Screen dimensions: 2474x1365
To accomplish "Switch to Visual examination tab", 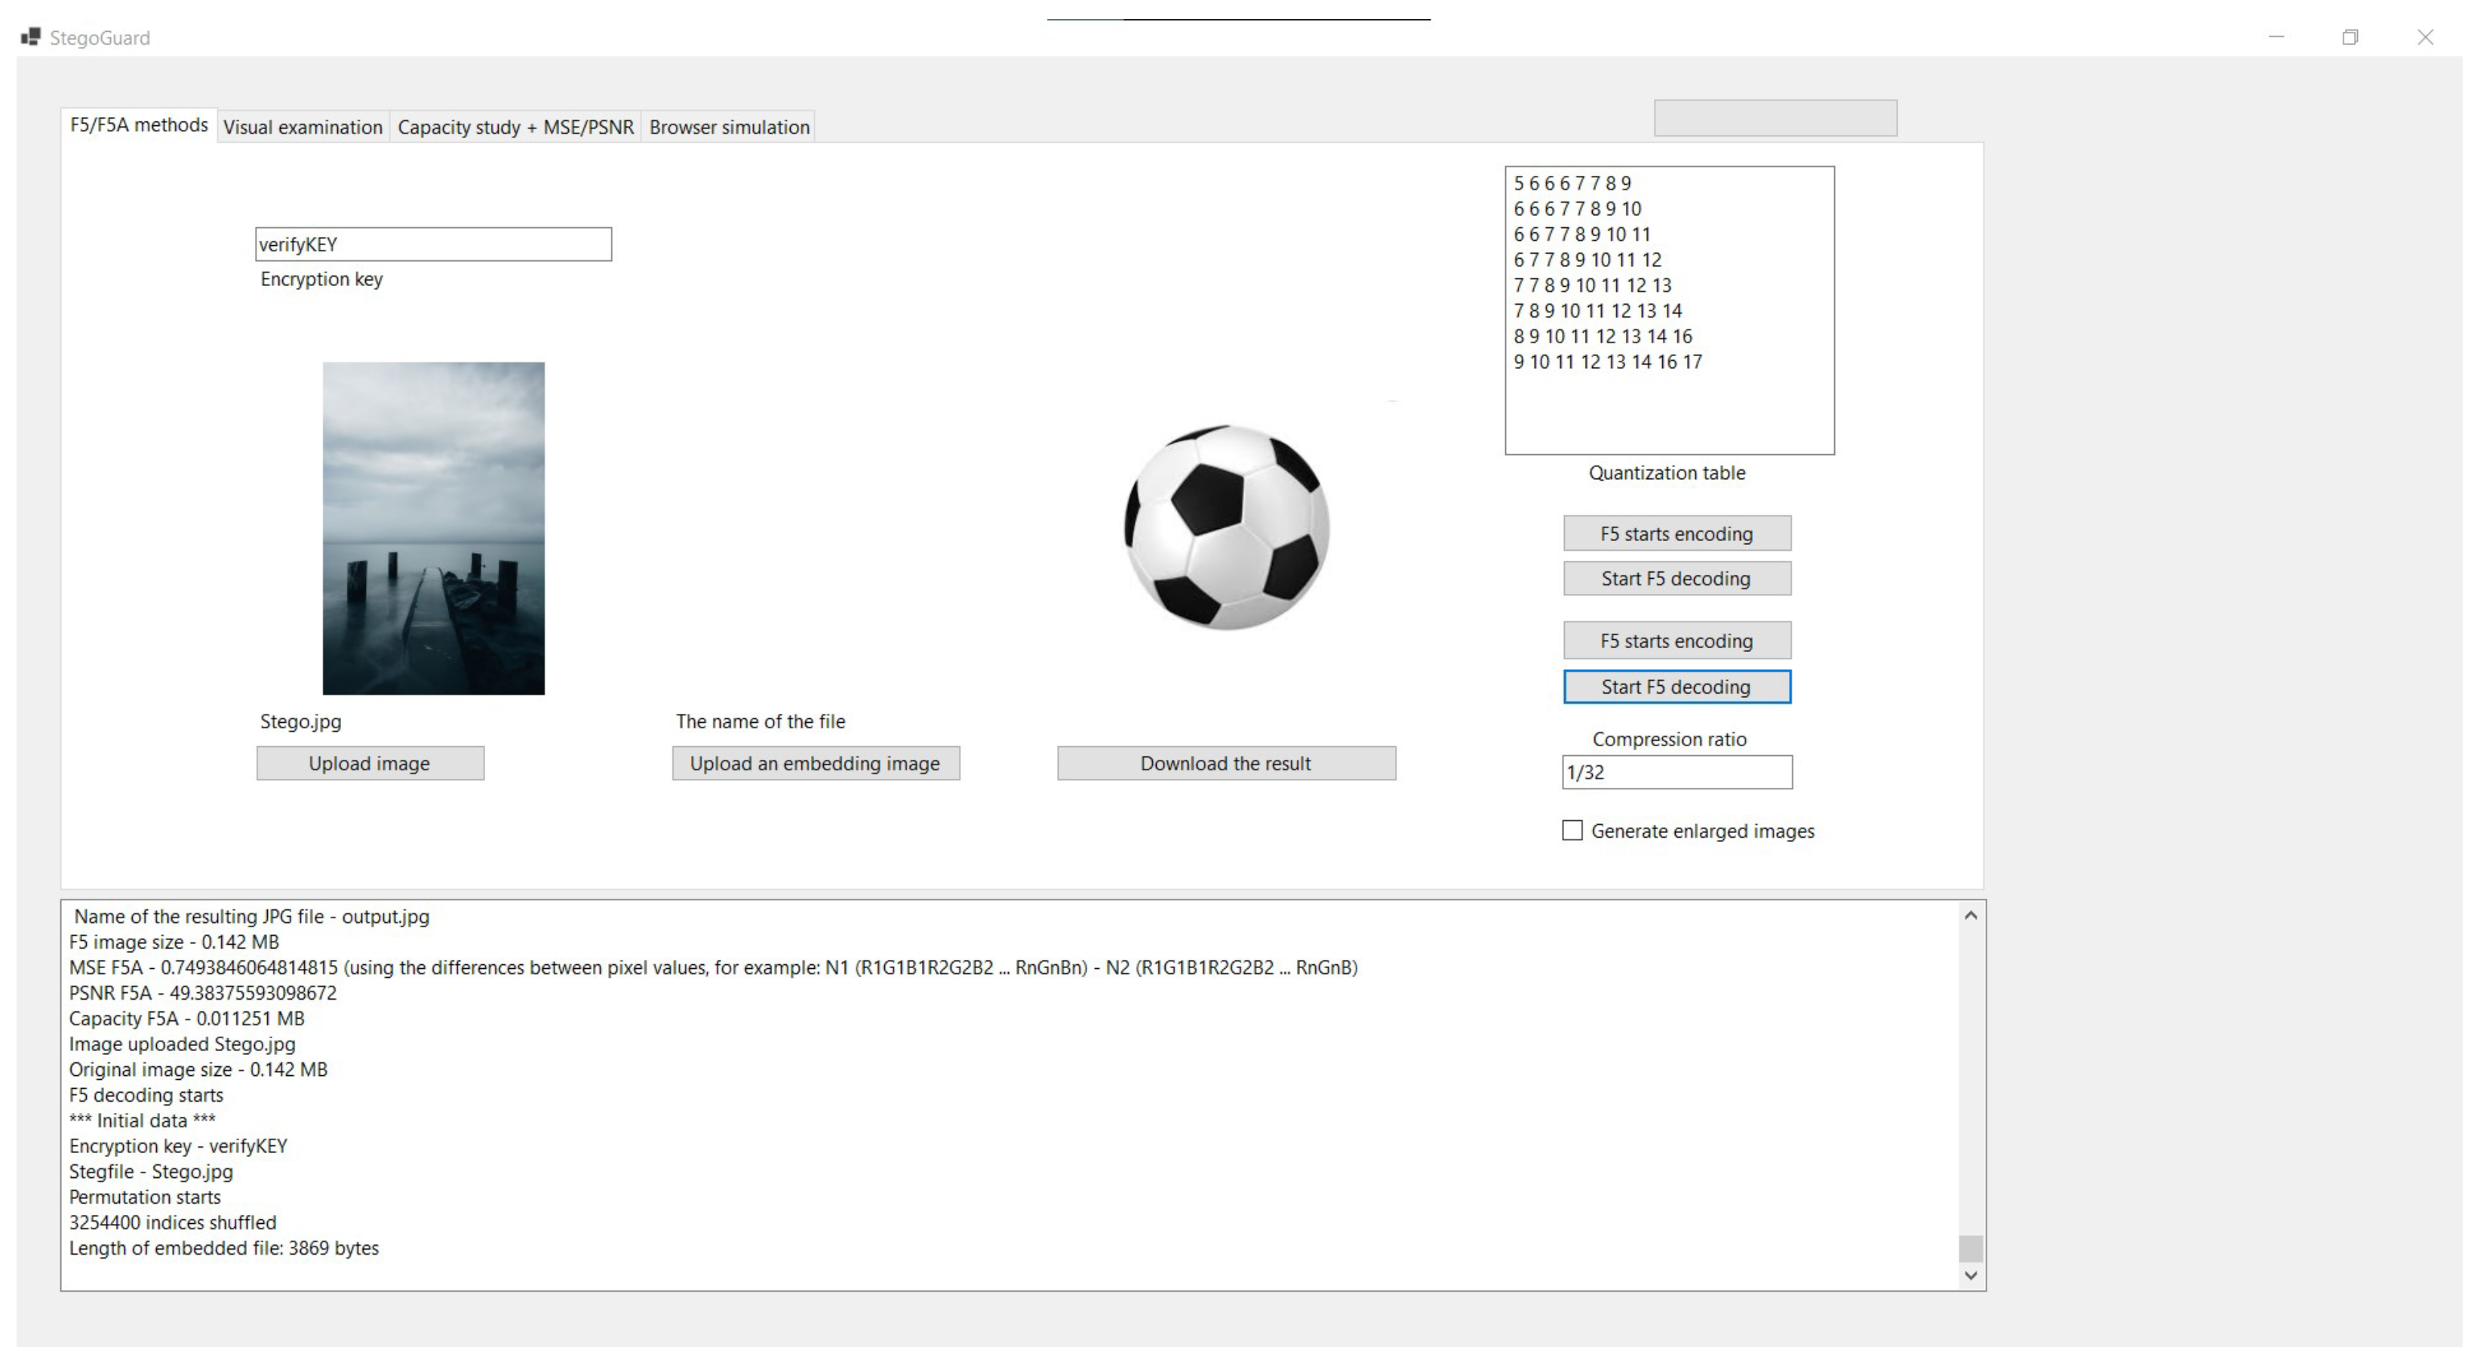I will pos(303,127).
